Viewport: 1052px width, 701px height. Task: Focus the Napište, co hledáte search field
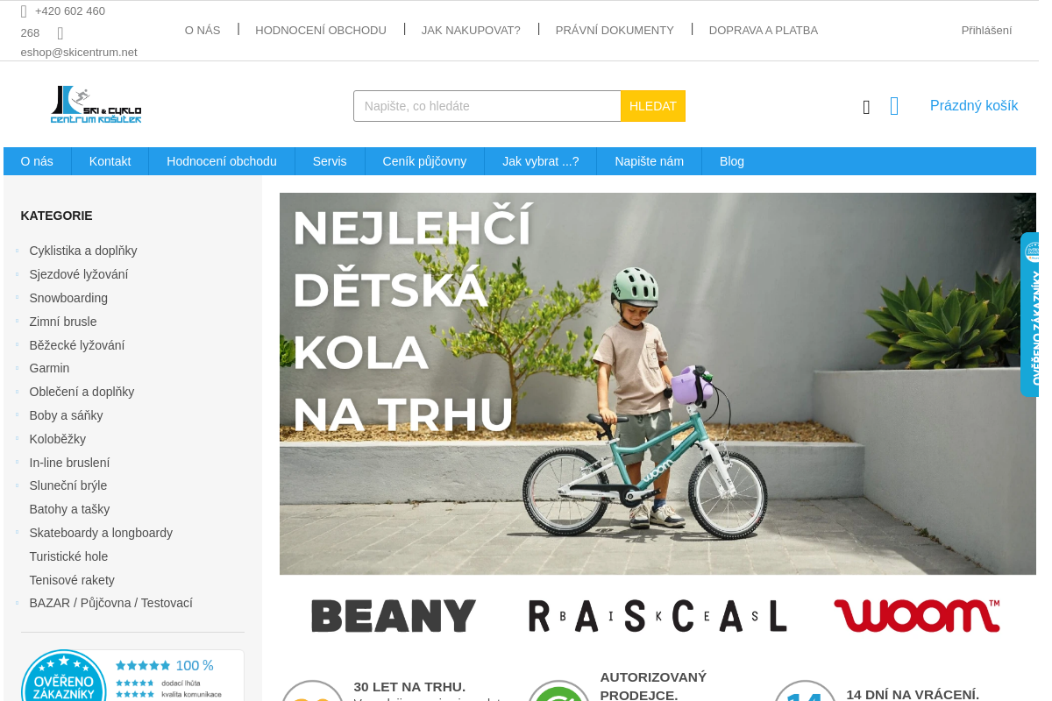tap(487, 106)
